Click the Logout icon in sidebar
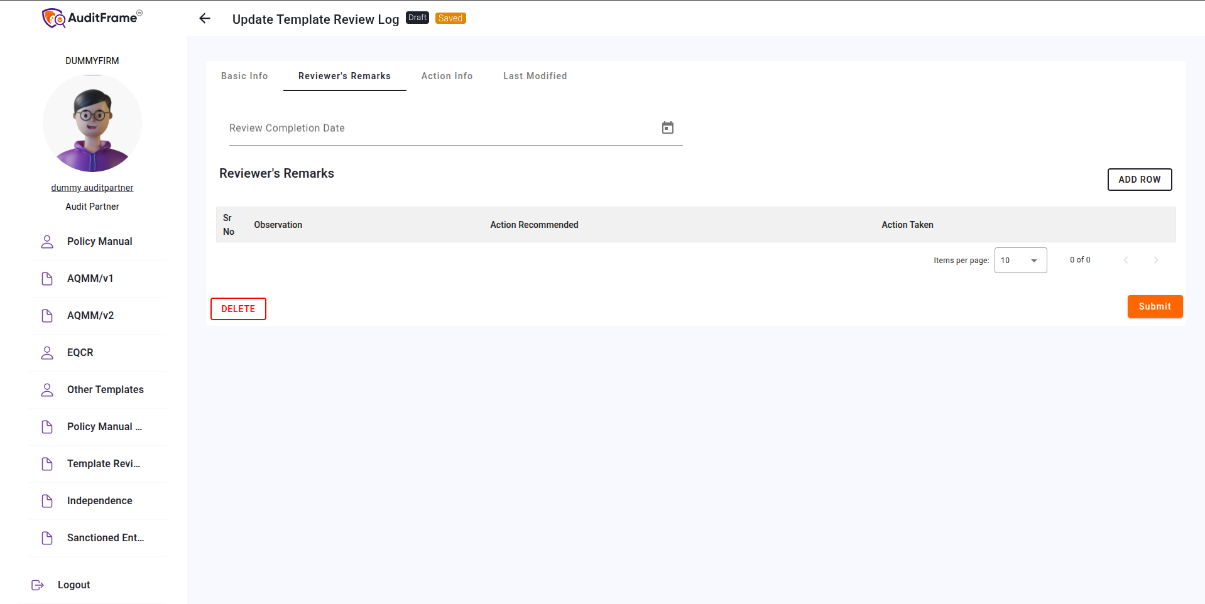This screenshot has height=604, width=1205. (x=38, y=585)
